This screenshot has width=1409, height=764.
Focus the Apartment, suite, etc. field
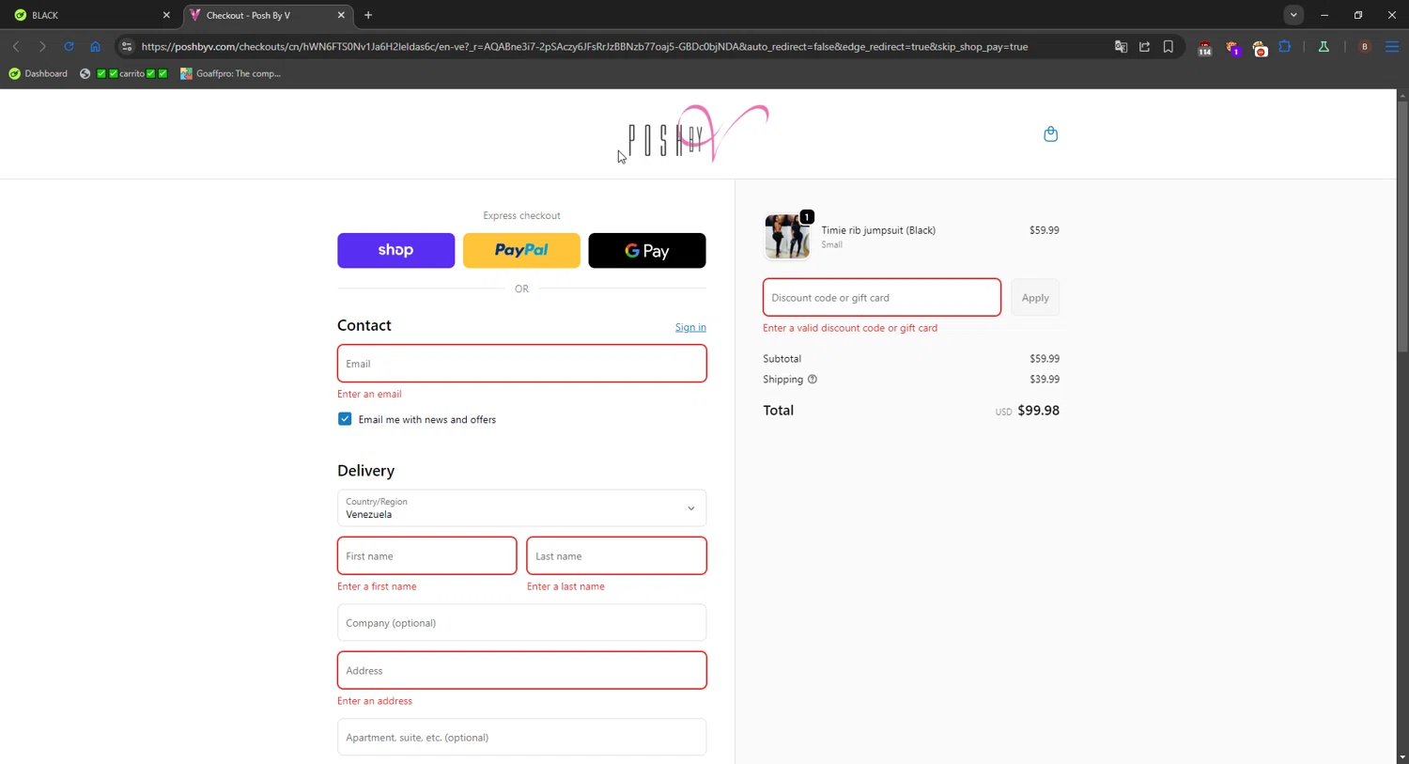click(x=521, y=737)
